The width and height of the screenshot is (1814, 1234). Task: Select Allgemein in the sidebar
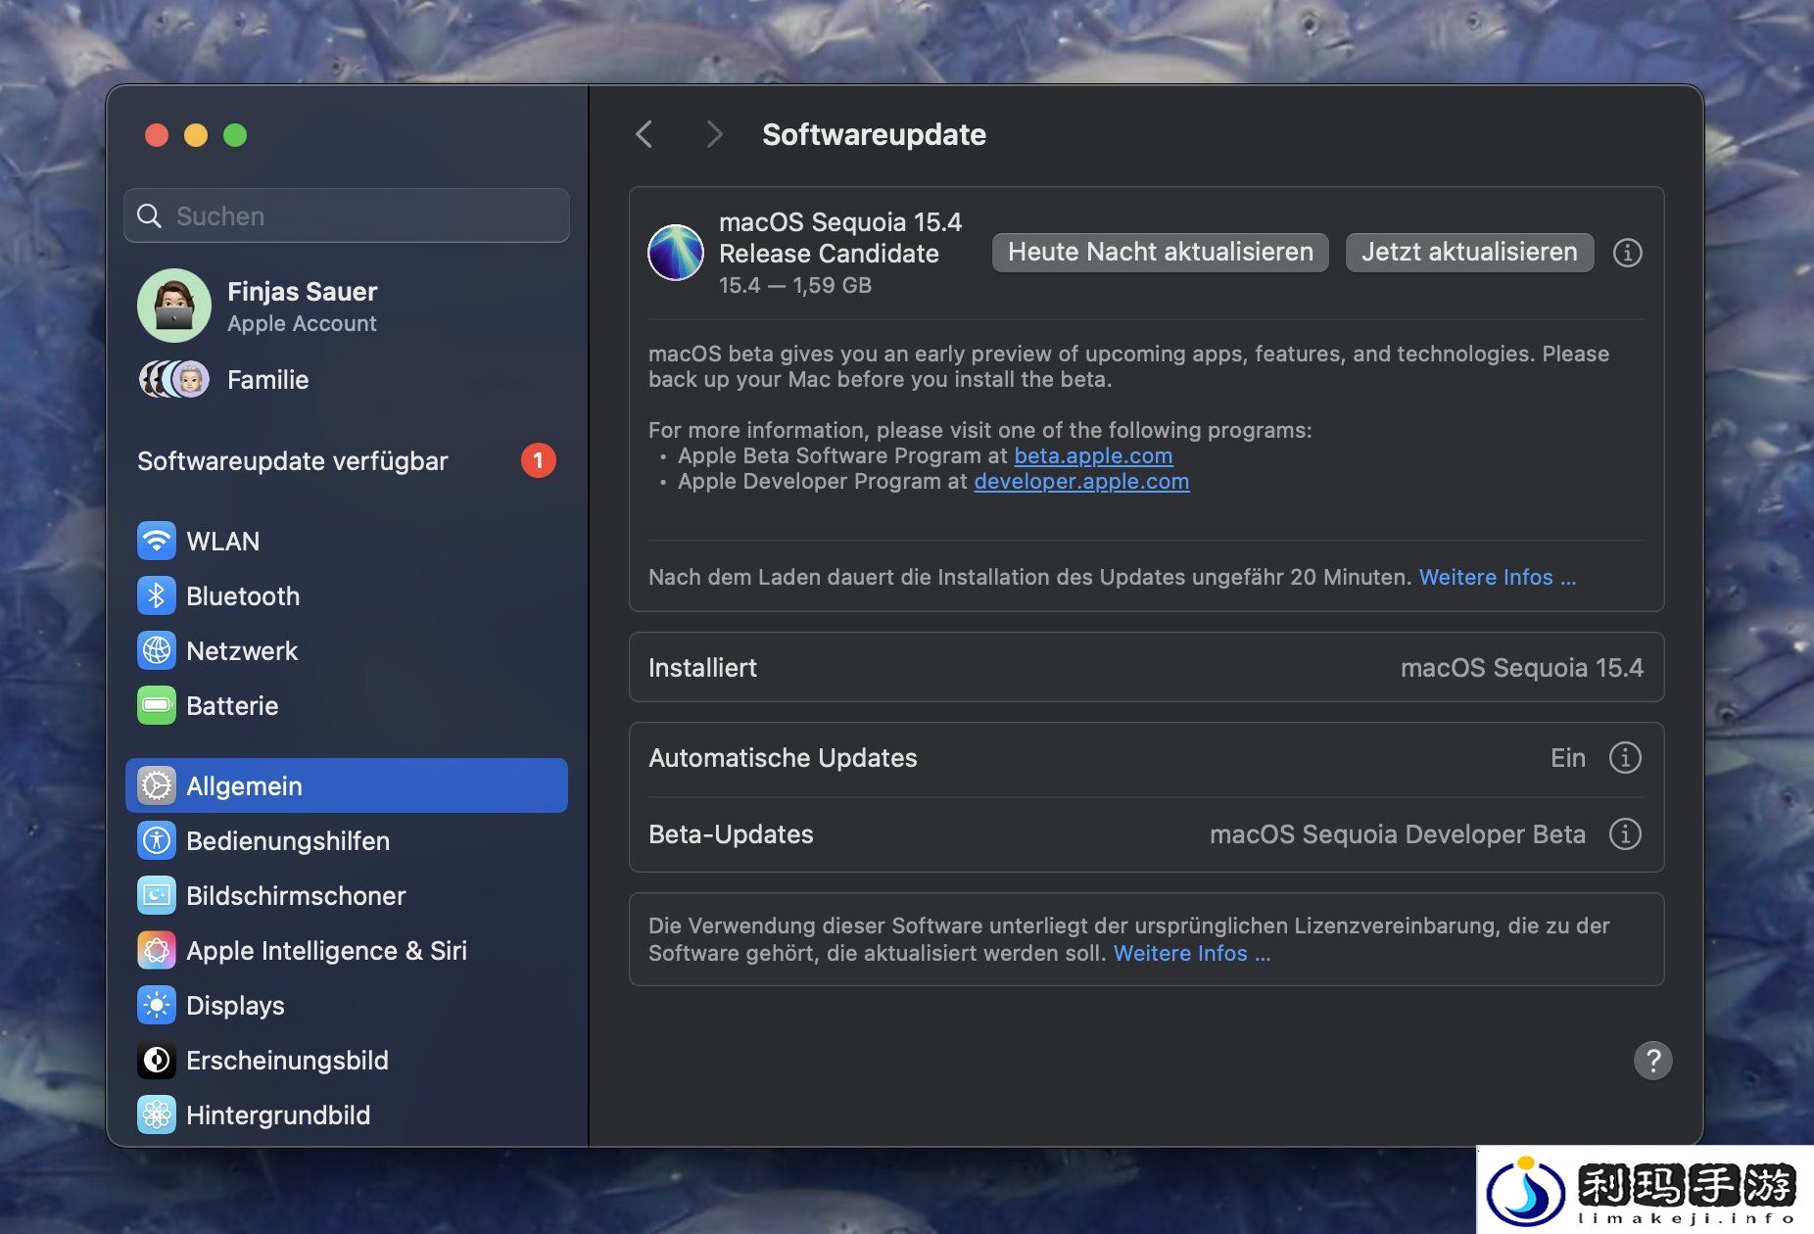pyautogui.click(x=347, y=785)
